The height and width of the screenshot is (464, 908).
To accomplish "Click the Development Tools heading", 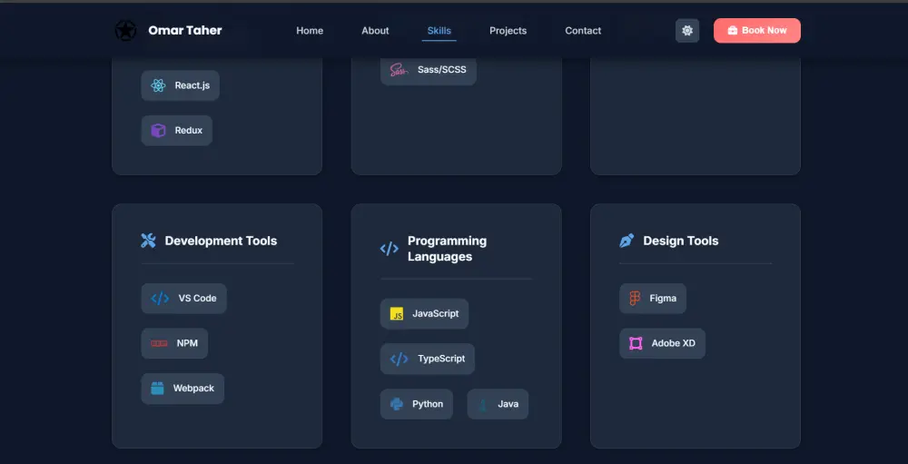I will 222,241.
